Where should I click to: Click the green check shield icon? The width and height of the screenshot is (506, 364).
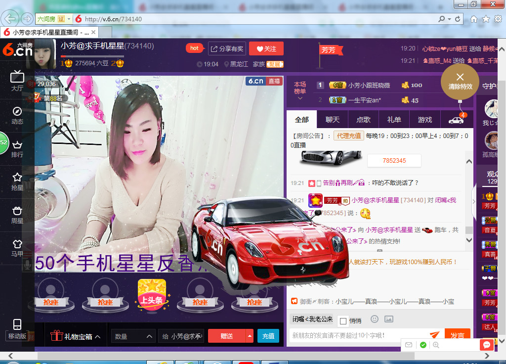click(x=423, y=345)
